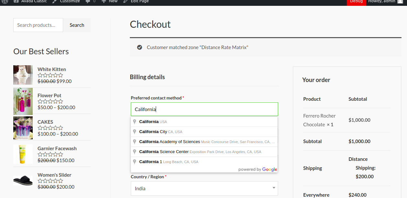Click the star rating under White Kitten

click(50, 75)
